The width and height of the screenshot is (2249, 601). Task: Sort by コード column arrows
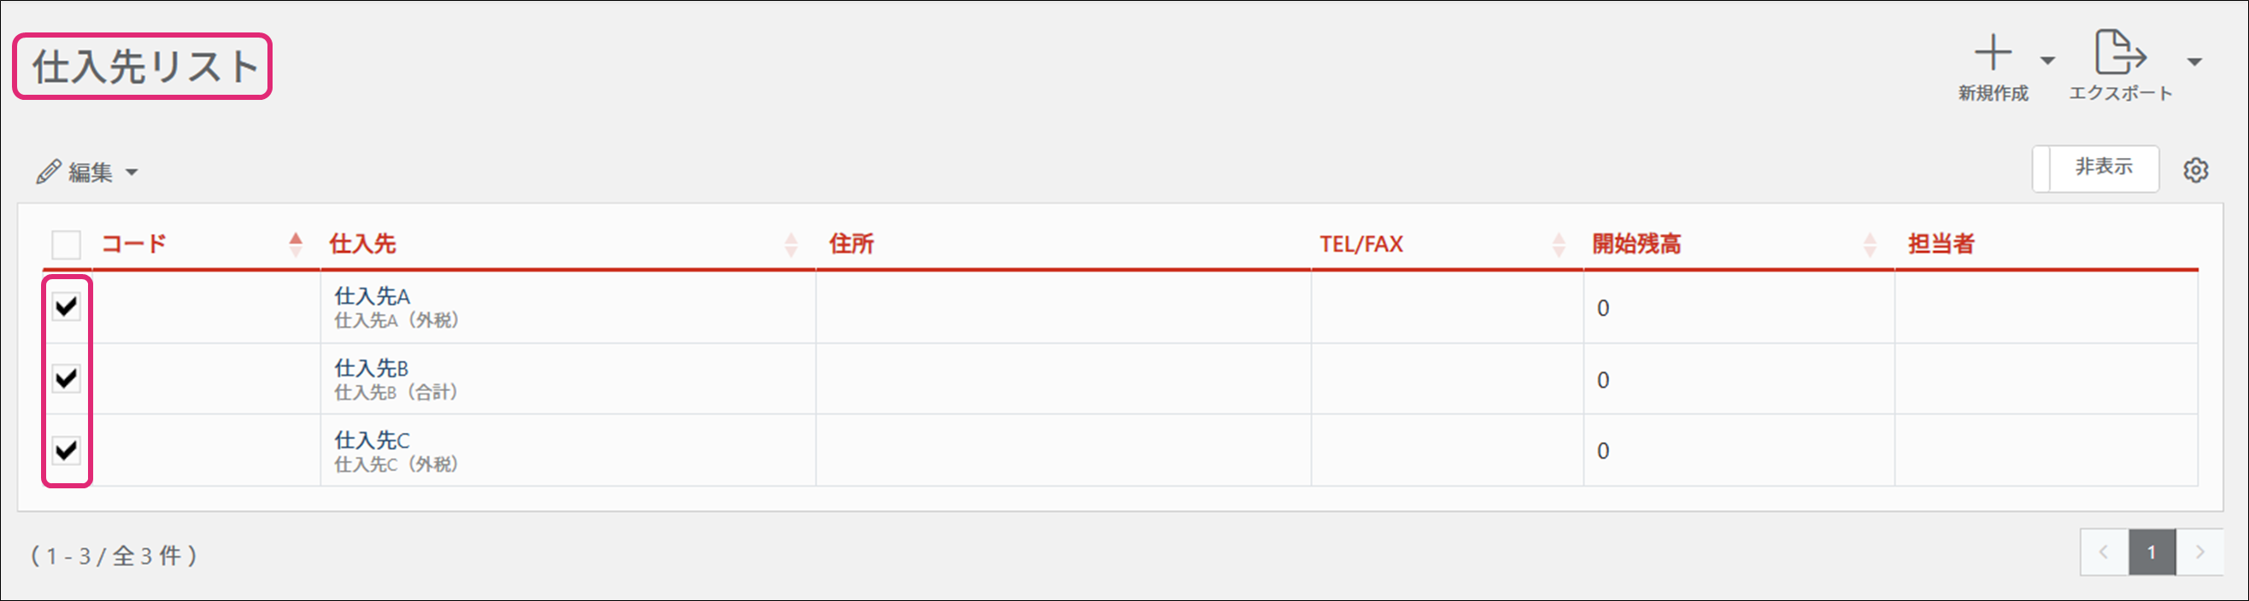point(296,244)
